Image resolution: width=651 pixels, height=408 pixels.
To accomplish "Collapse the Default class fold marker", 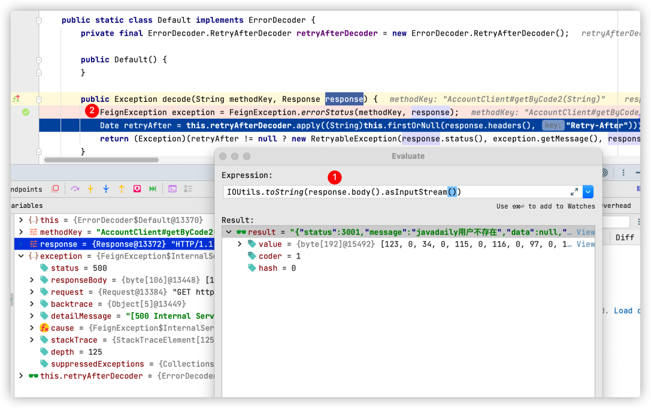I will click(39, 20).
